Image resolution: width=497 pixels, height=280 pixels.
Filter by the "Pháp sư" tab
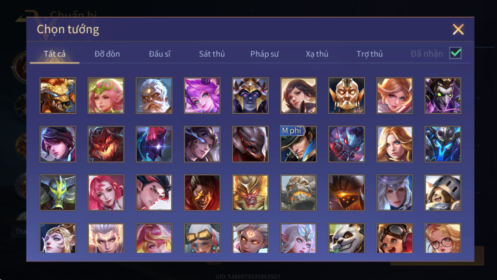[x=264, y=54]
